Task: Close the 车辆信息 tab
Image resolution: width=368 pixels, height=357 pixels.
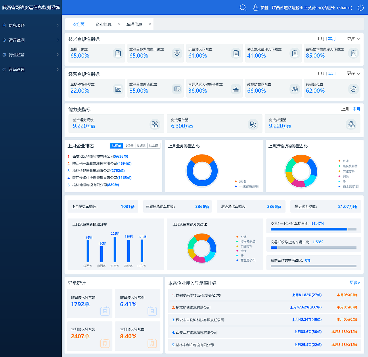Action: click(x=150, y=24)
